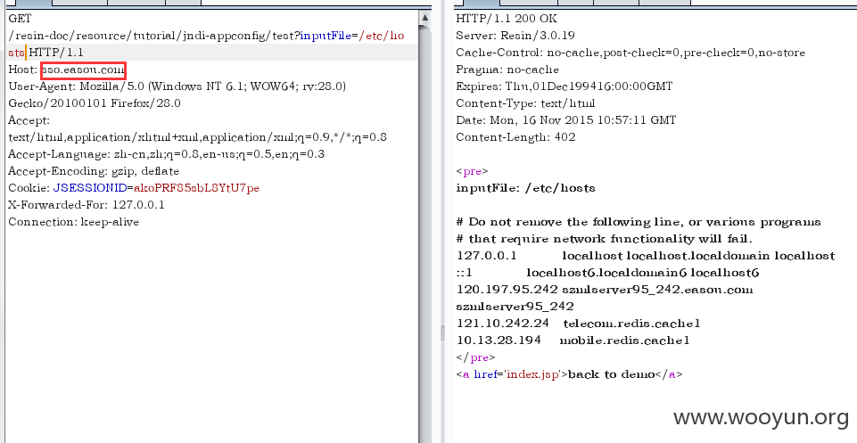Image resolution: width=857 pixels, height=443 pixels.
Task: Click the 'back to demo' anchor text
Action: tap(612, 374)
